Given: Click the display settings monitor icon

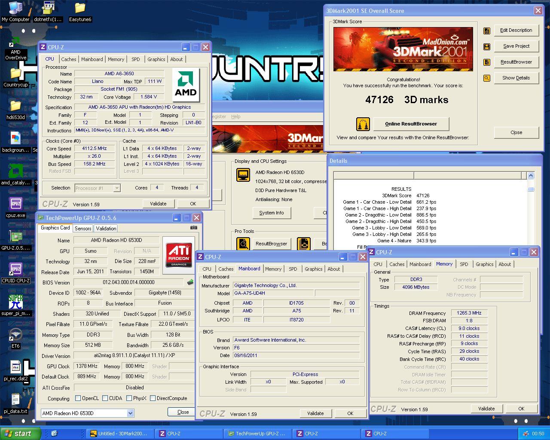Looking at the screenshot, I should (243, 175).
